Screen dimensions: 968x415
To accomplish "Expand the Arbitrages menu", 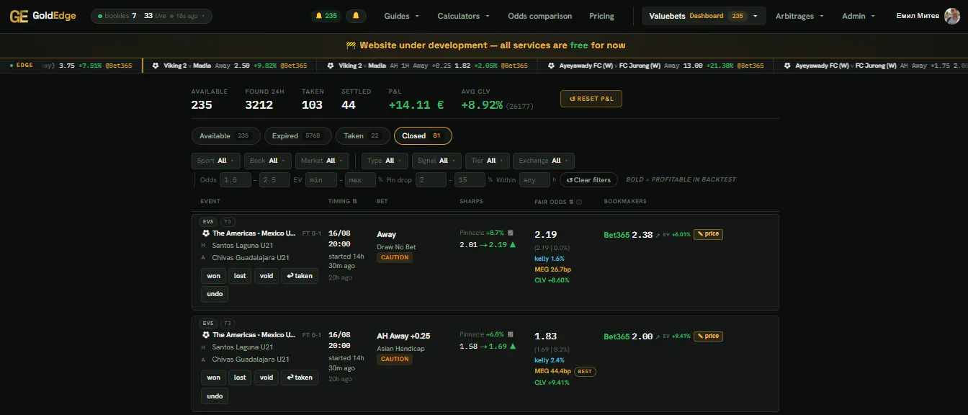I will tap(800, 16).
